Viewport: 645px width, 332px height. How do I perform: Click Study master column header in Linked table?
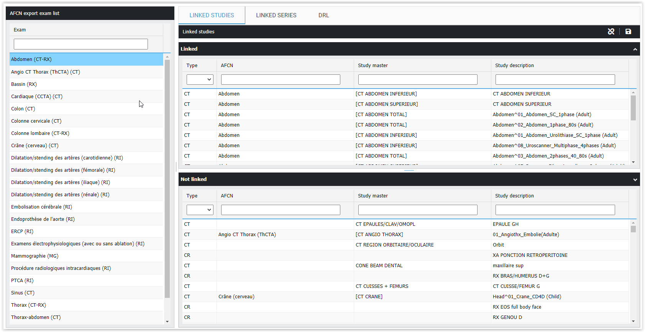click(x=373, y=66)
